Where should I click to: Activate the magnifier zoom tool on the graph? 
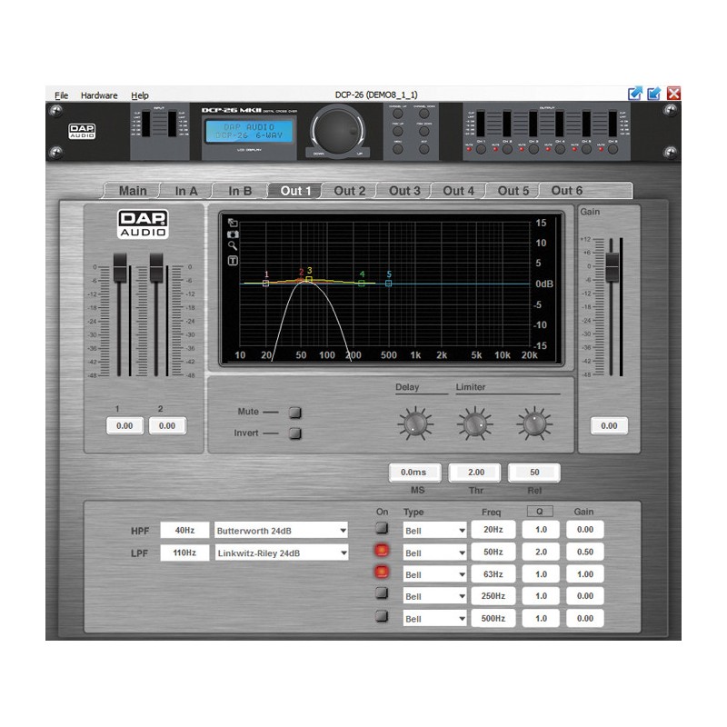pyautogui.click(x=232, y=245)
